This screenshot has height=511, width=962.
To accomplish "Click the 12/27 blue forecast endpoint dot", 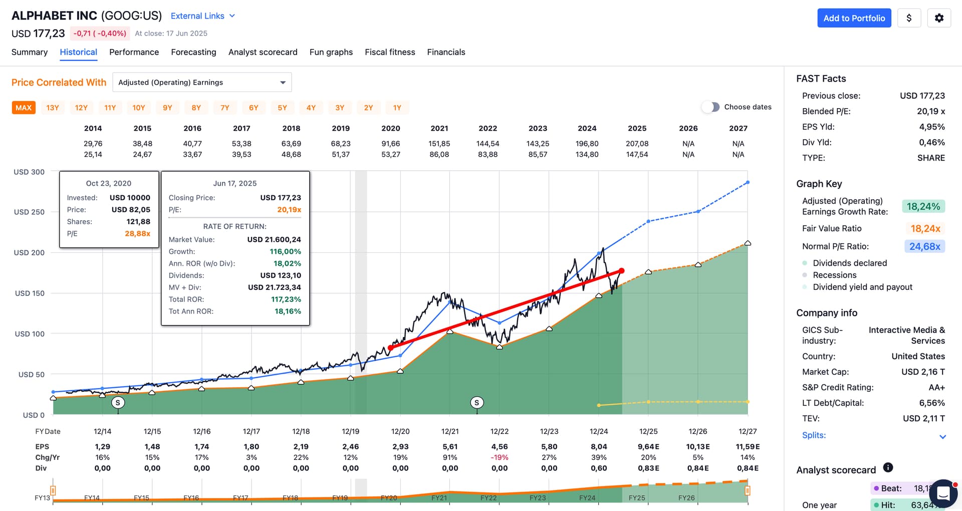I will pyautogui.click(x=748, y=182).
